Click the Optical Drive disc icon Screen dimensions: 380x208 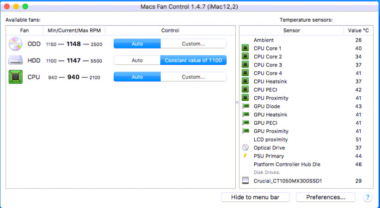245,147
